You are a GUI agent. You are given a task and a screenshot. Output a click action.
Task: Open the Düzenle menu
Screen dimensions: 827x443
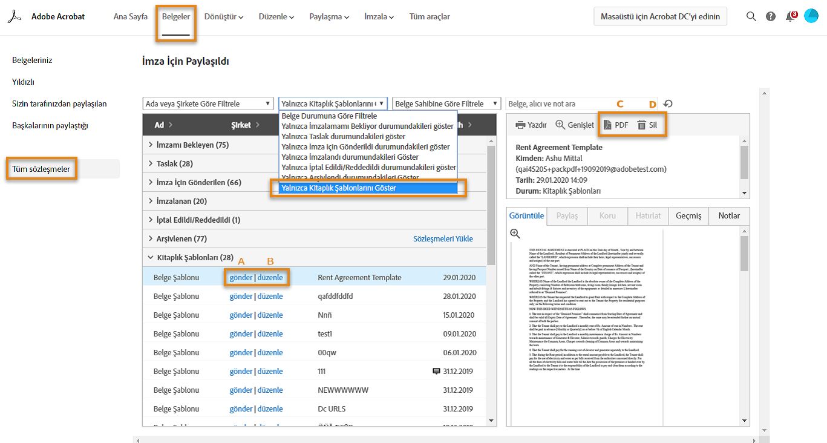[276, 17]
